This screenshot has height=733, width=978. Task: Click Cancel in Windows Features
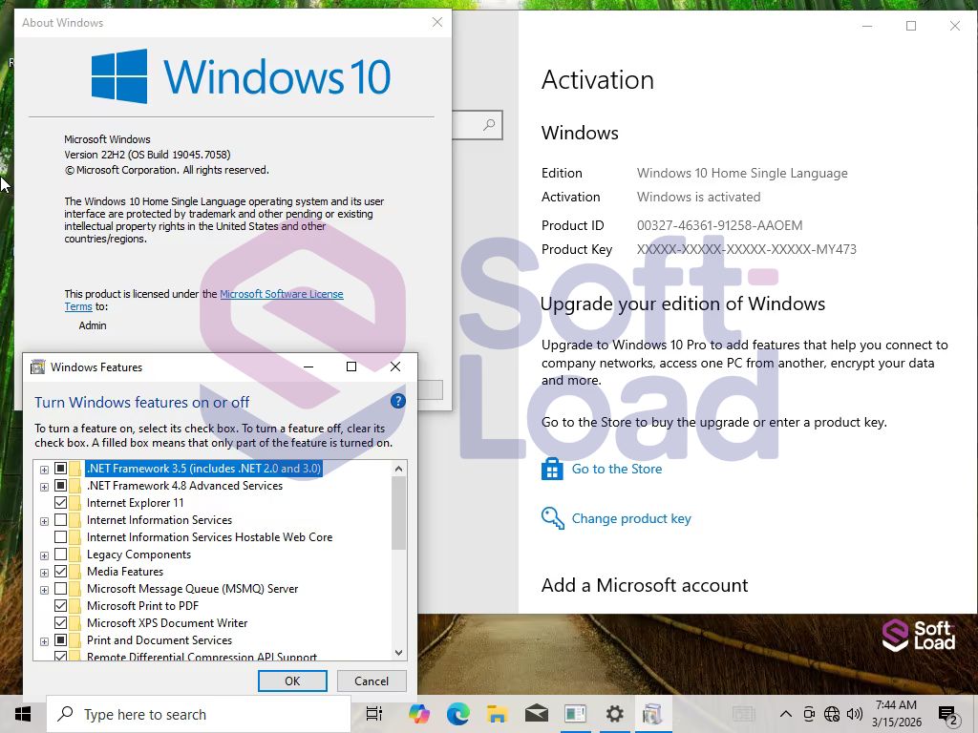(x=372, y=681)
